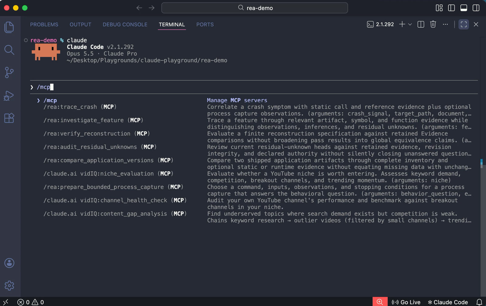Open the Extensions view

pyautogui.click(x=9, y=118)
